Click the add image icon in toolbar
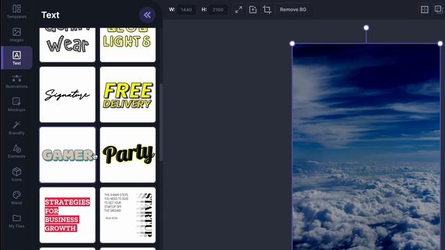This screenshot has width=445, height=250. point(252,10)
